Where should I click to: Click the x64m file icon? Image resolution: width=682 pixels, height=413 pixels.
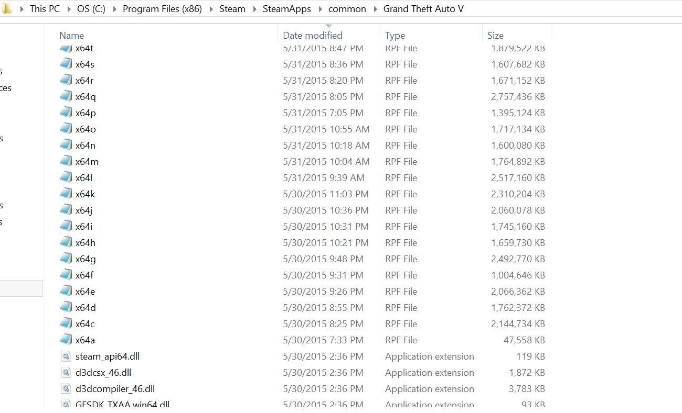pyautogui.click(x=66, y=161)
